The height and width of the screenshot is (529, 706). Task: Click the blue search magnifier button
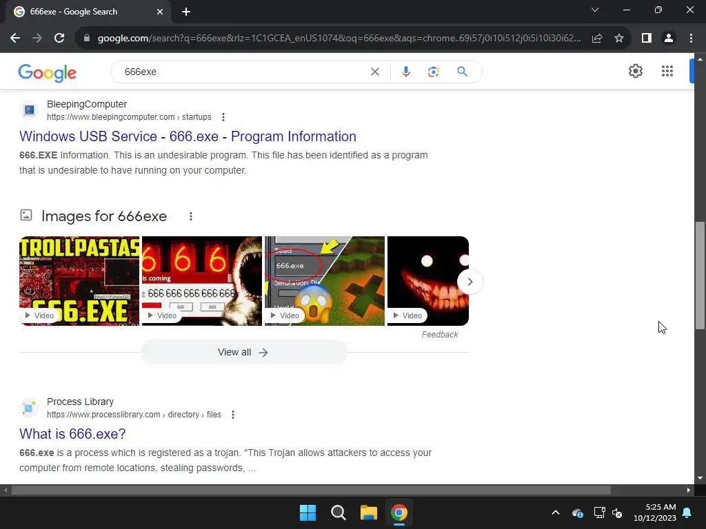pos(462,72)
